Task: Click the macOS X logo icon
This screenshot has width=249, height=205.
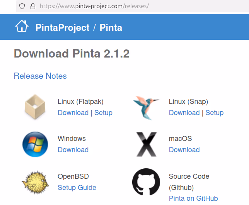Action: click(147, 144)
